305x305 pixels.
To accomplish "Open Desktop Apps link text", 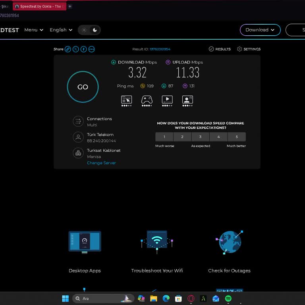I will point(85,271).
